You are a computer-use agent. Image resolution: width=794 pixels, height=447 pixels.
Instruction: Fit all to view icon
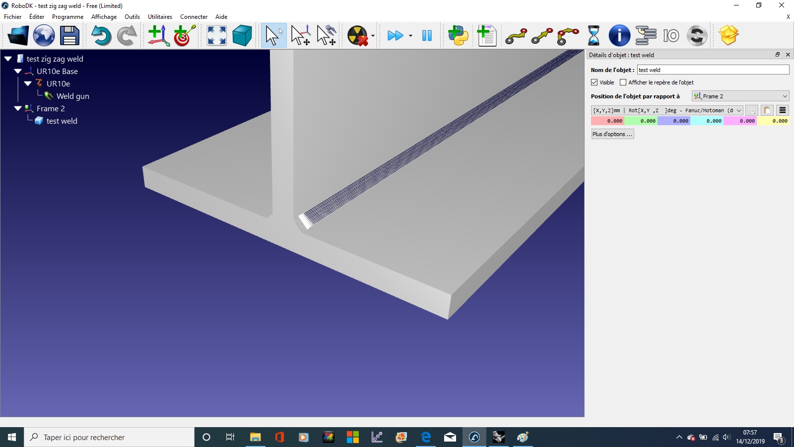point(217,35)
